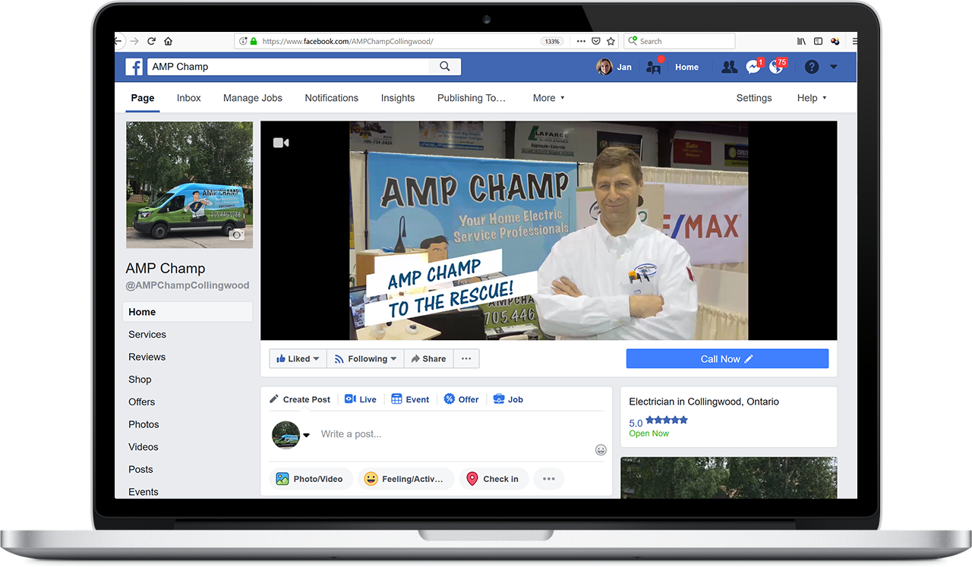Open the Messenger icon with 1 notification
This screenshot has width=972, height=567.
point(753,67)
